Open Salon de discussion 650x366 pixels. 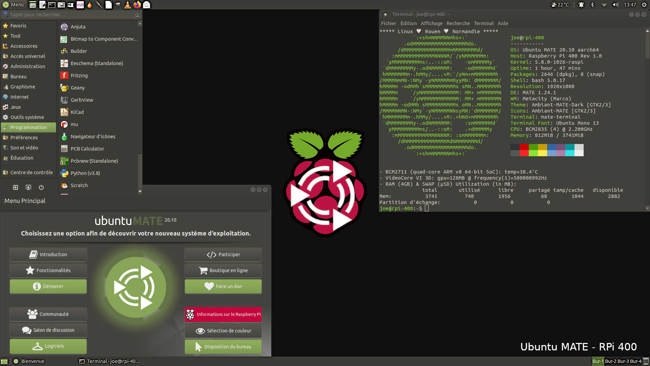[48, 330]
